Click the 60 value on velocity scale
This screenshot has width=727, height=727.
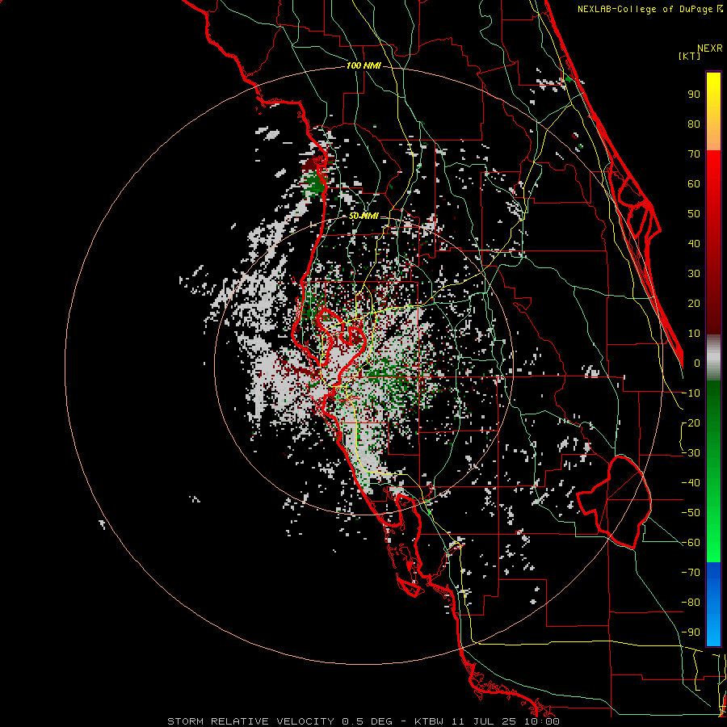click(694, 184)
